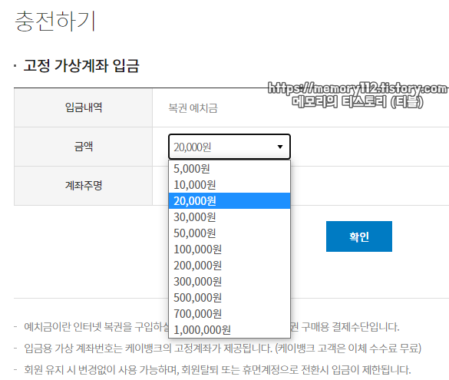Pick 200,000원 from the list
Image resolution: width=449 pixels, height=380 pixels.
[229, 266]
